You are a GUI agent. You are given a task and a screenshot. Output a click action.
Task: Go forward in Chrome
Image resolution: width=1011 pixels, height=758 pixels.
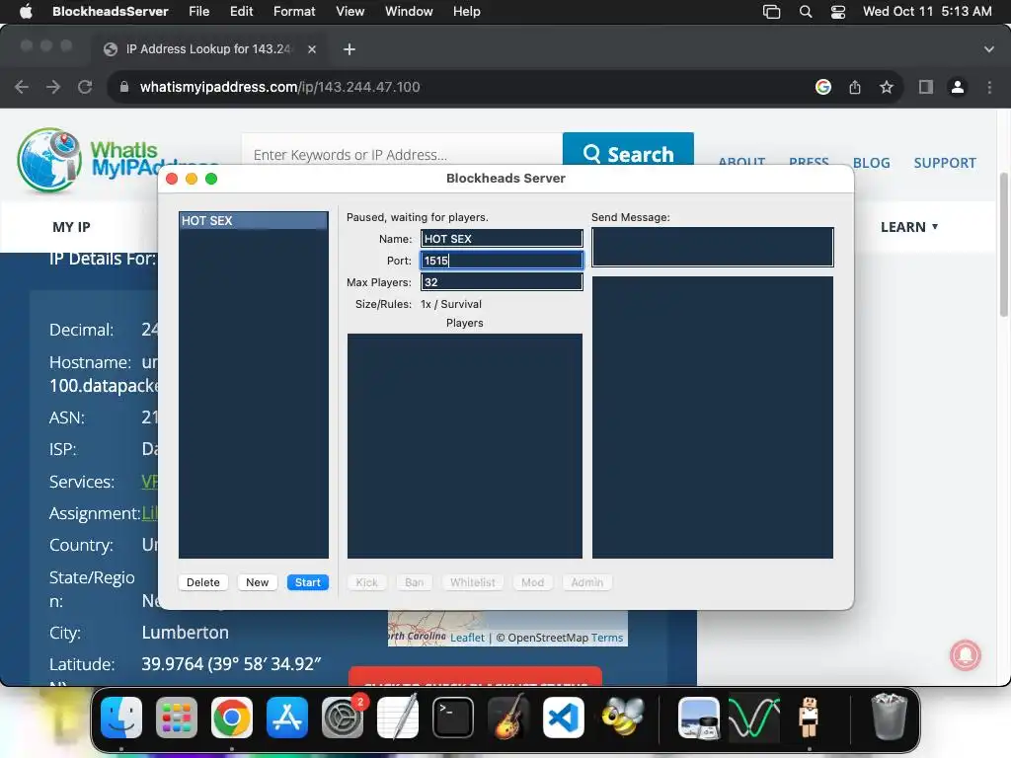[53, 87]
